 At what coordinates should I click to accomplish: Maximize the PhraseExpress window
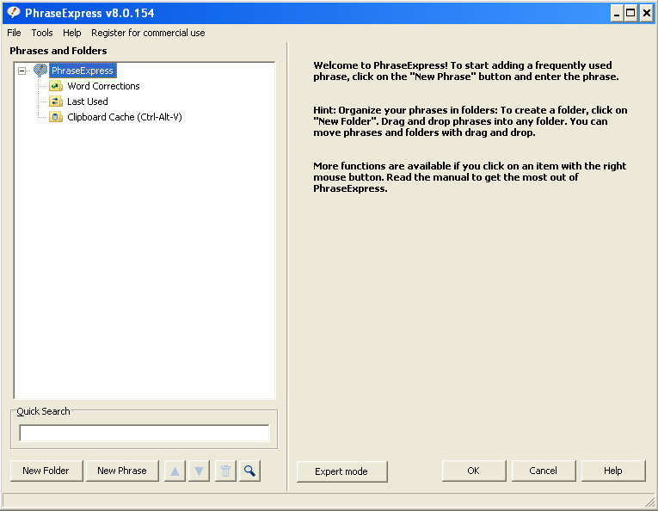click(630, 14)
